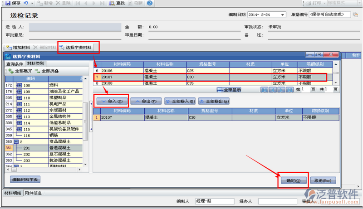
Task: Go to first page of material list
Action: coord(264,90)
